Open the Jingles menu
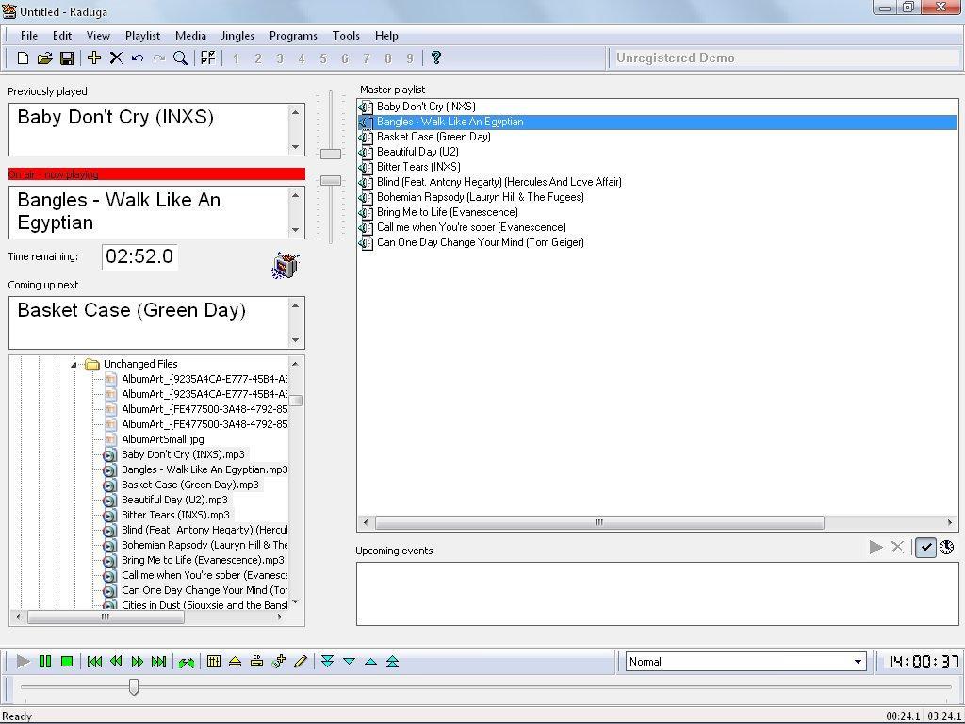Image resolution: width=965 pixels, height=724 pixels. pyautogui.click(x=237, y=36)
